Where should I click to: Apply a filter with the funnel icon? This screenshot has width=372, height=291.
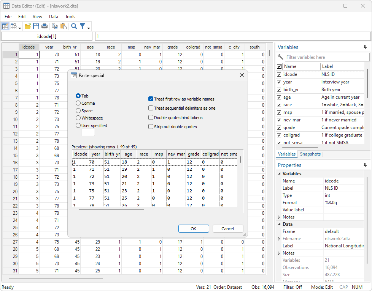point(81,26)
